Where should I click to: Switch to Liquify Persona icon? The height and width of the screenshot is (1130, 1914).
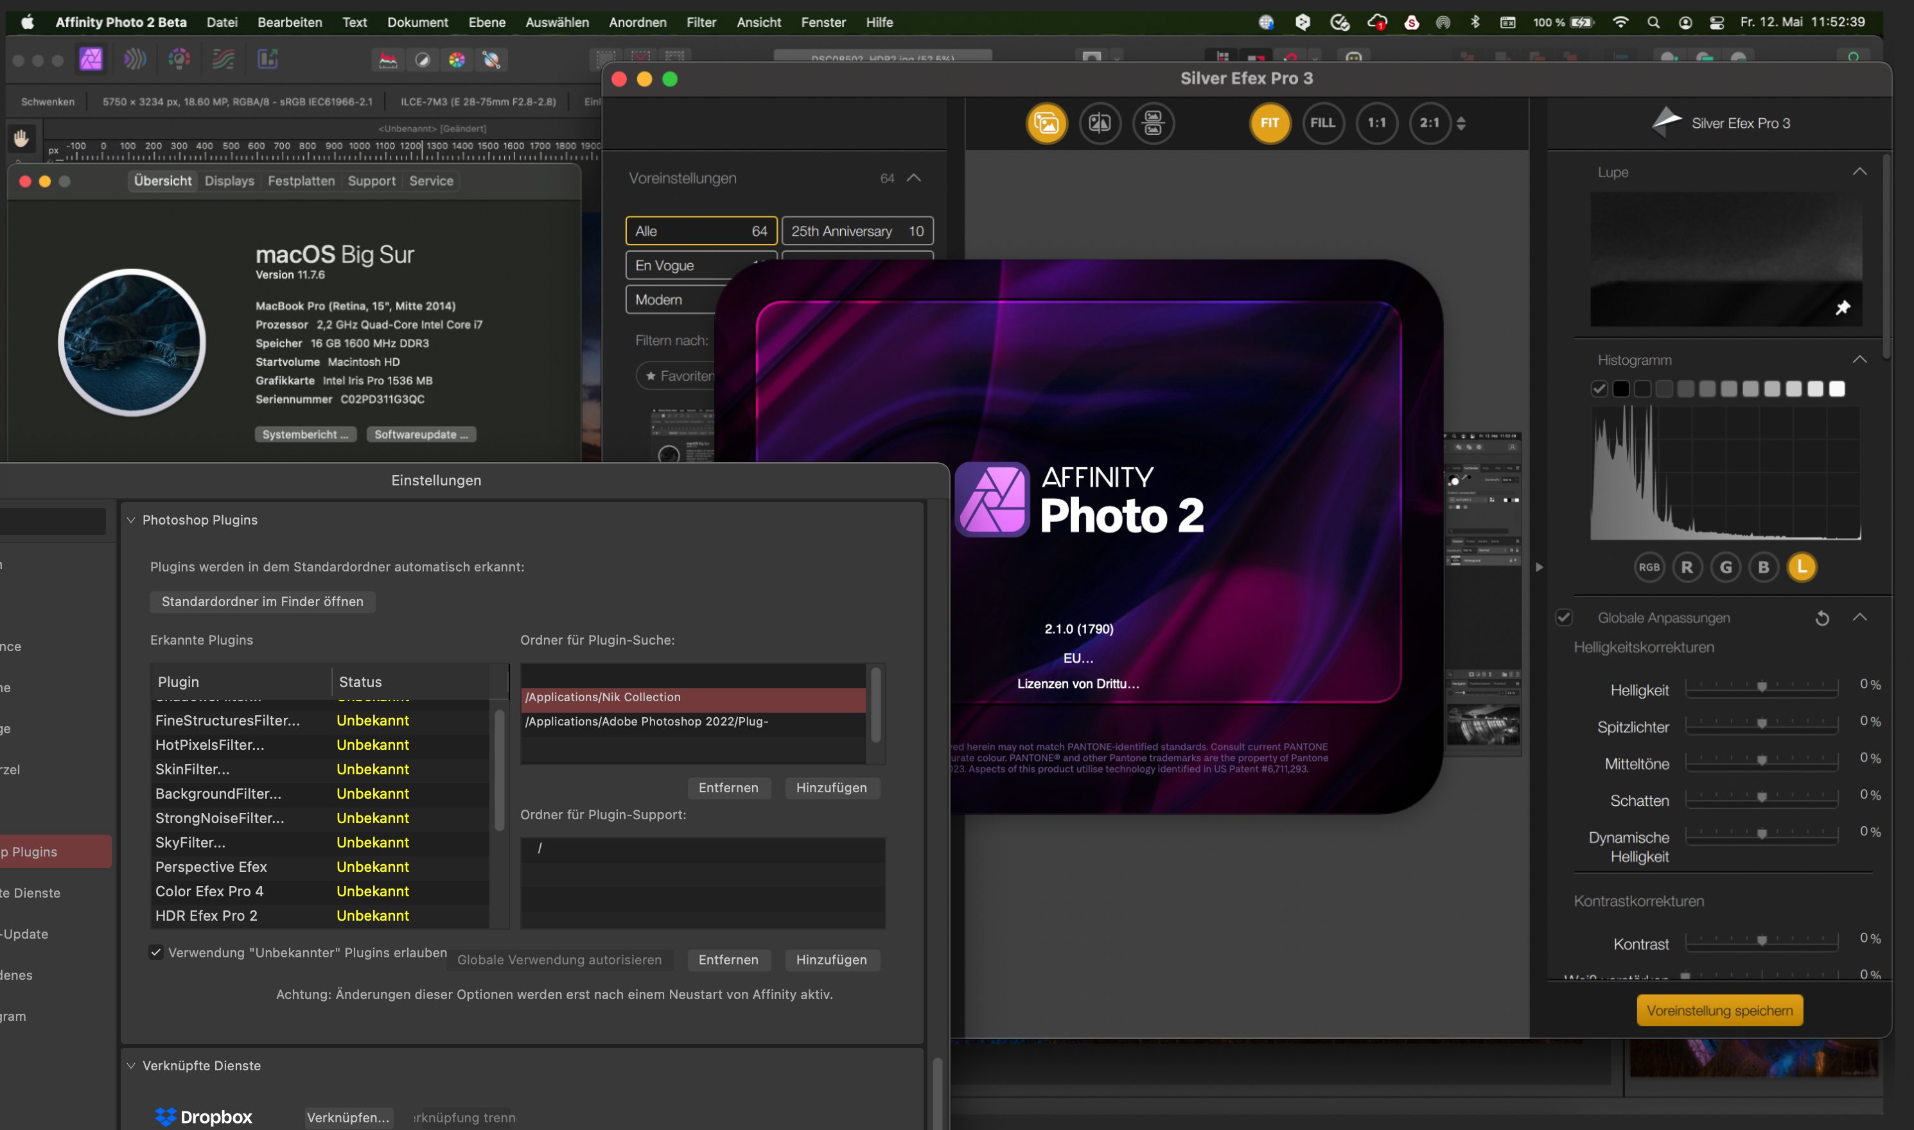coord(135,60)
